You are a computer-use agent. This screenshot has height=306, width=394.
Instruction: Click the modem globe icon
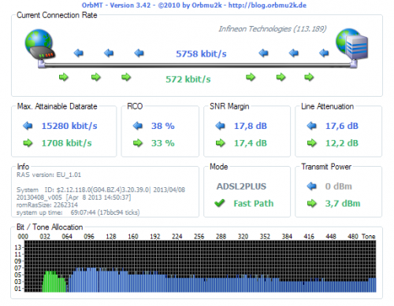(x=39, y=44)
